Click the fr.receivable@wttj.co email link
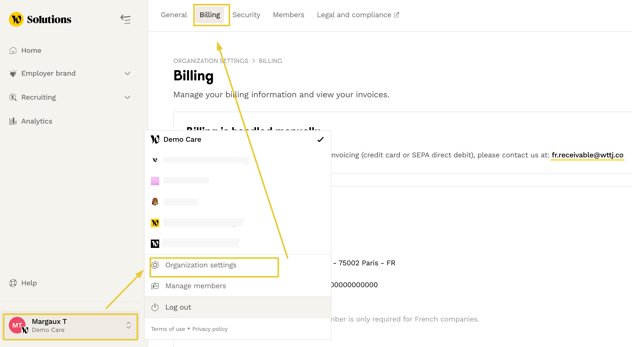632x347 pixels. (x=587, y=155)
